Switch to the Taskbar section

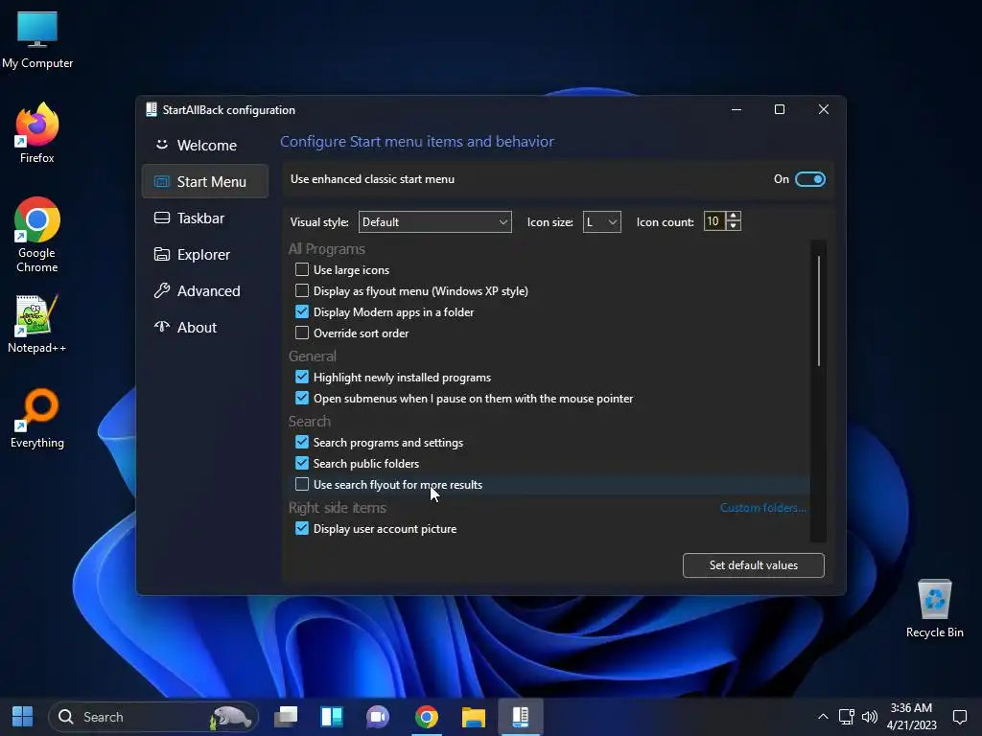pyautogui.click(x=205, y=218)
